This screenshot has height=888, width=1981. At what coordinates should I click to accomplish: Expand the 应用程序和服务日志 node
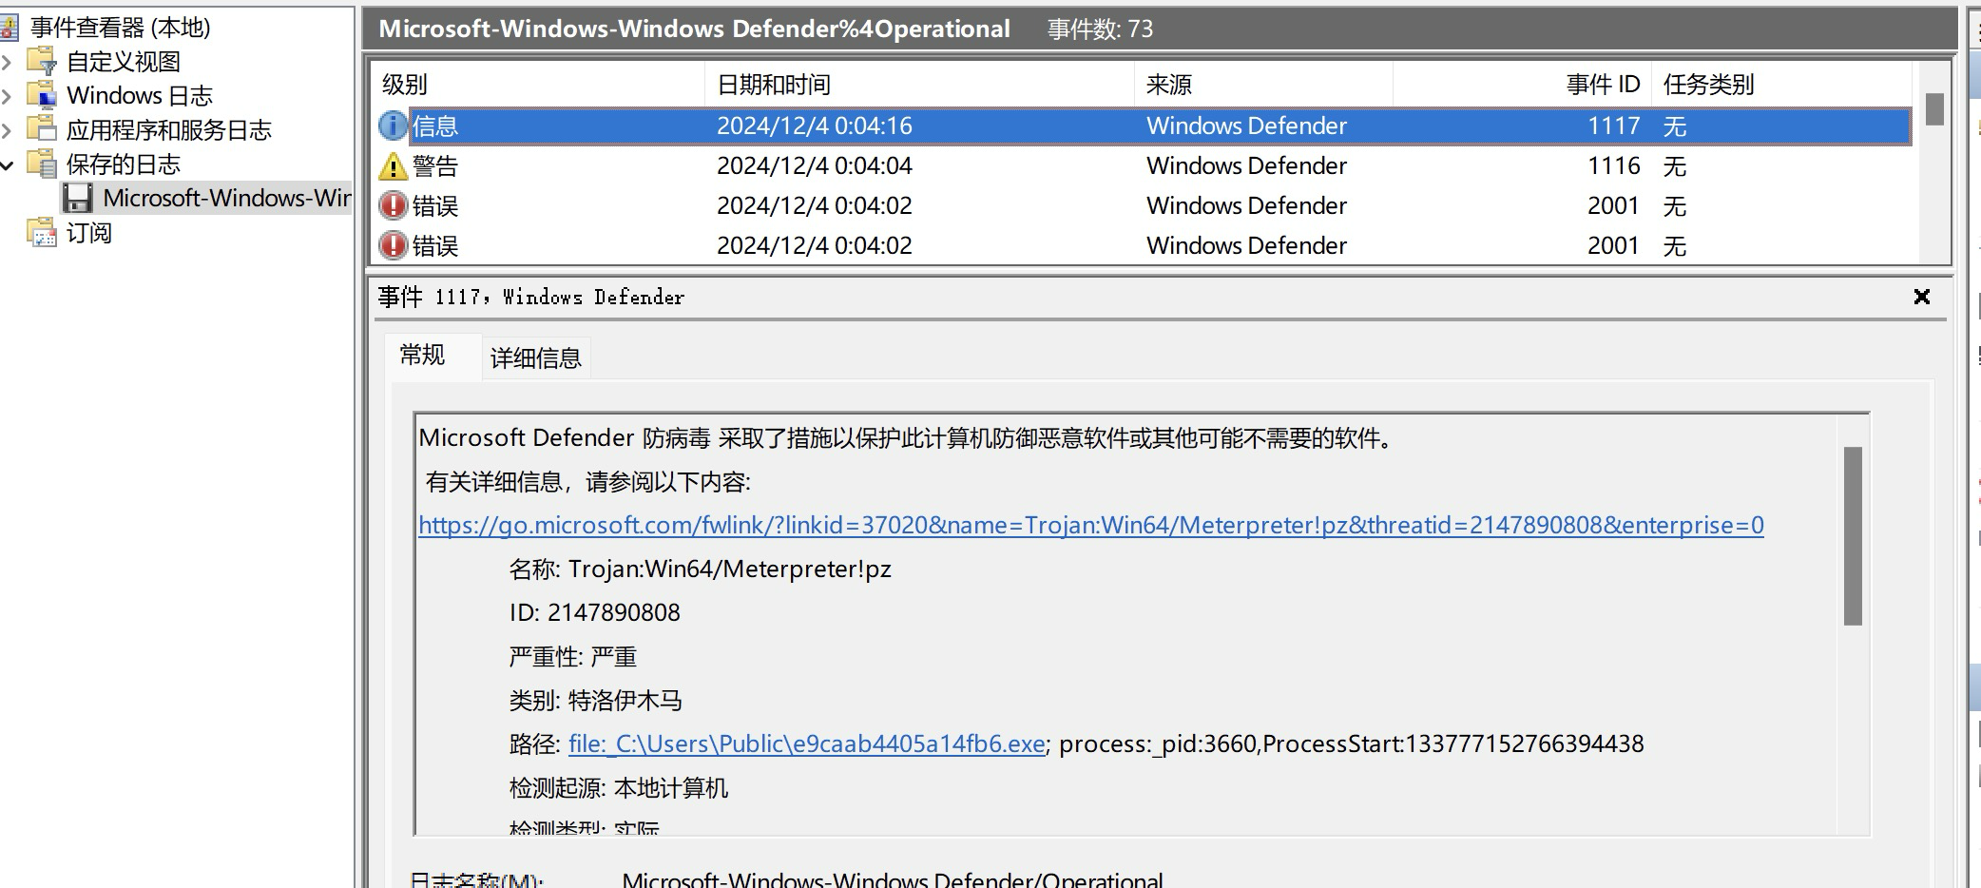coord(8,131)
